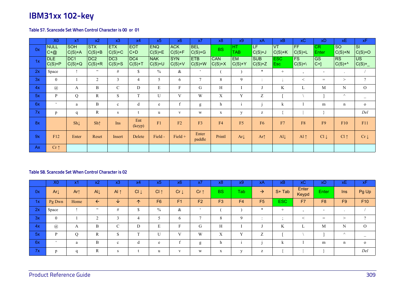Viewport: 405px width, 286px height.
Task: Click the green BS cell in Table 57
Action: point(221,50)
